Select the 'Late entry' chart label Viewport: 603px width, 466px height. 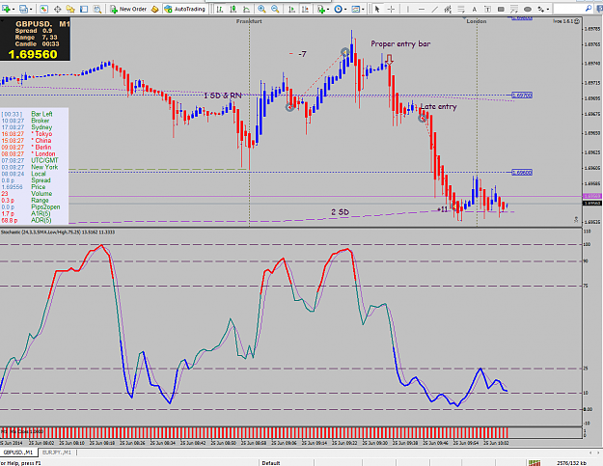pos(438,106)
